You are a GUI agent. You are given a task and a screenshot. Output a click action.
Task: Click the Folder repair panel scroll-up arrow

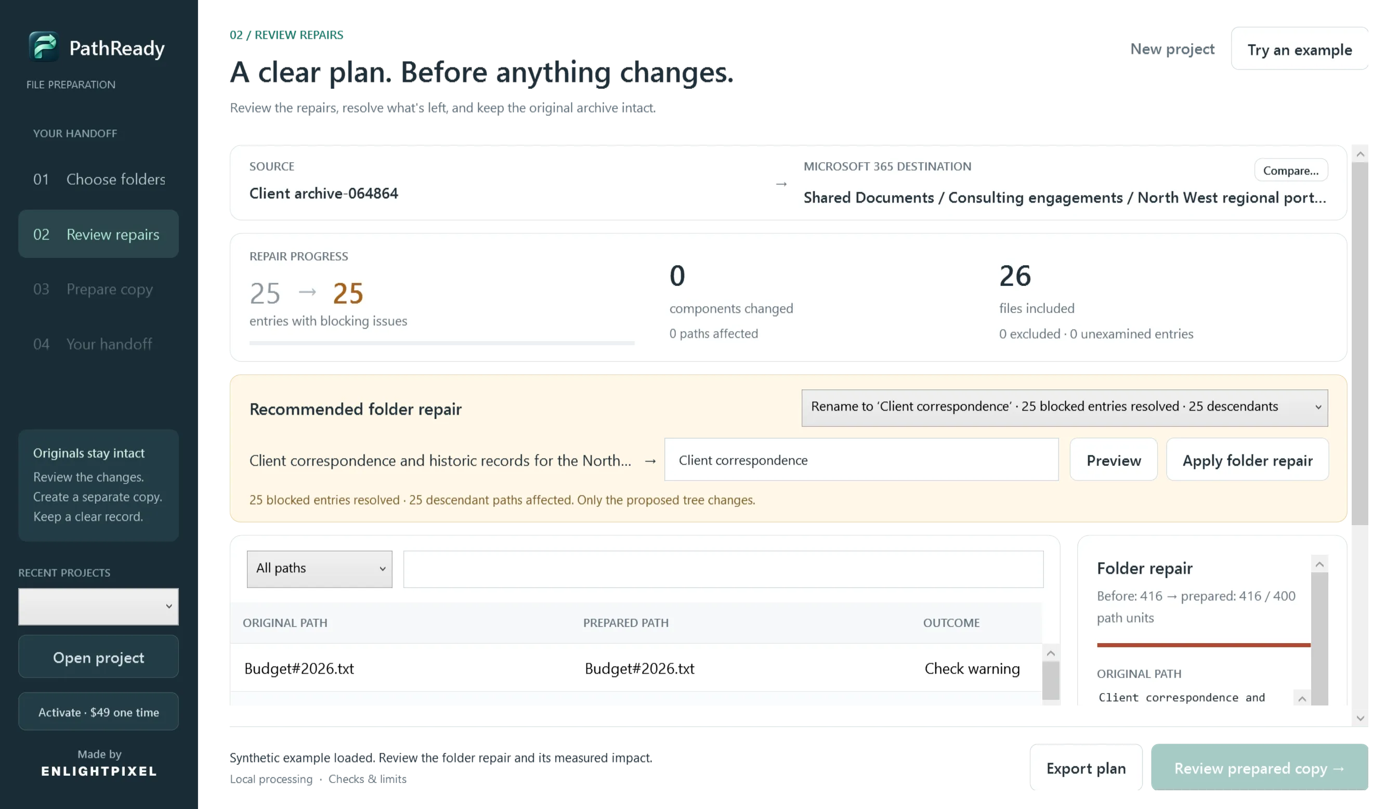pos(1319,564)
